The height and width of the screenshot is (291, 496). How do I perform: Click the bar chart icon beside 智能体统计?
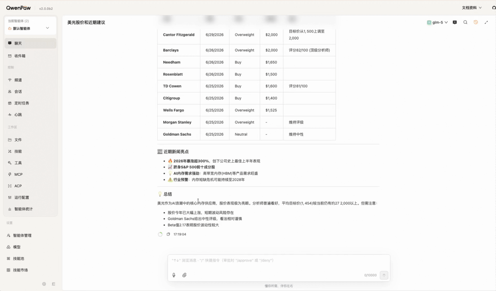(10, 209)
